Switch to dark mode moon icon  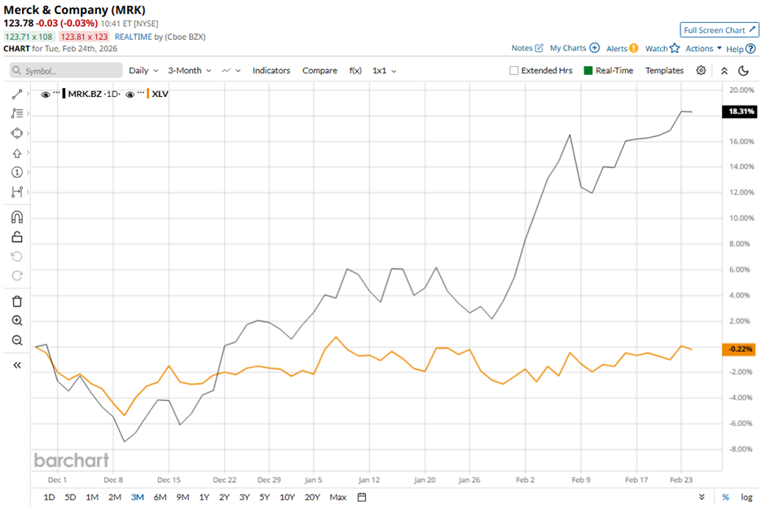click(743, 71)
